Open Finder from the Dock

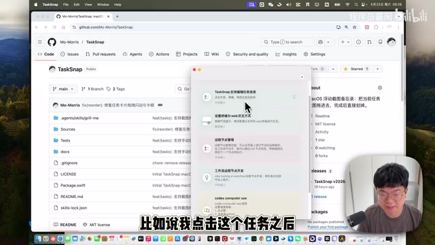[x=38, y=239]
